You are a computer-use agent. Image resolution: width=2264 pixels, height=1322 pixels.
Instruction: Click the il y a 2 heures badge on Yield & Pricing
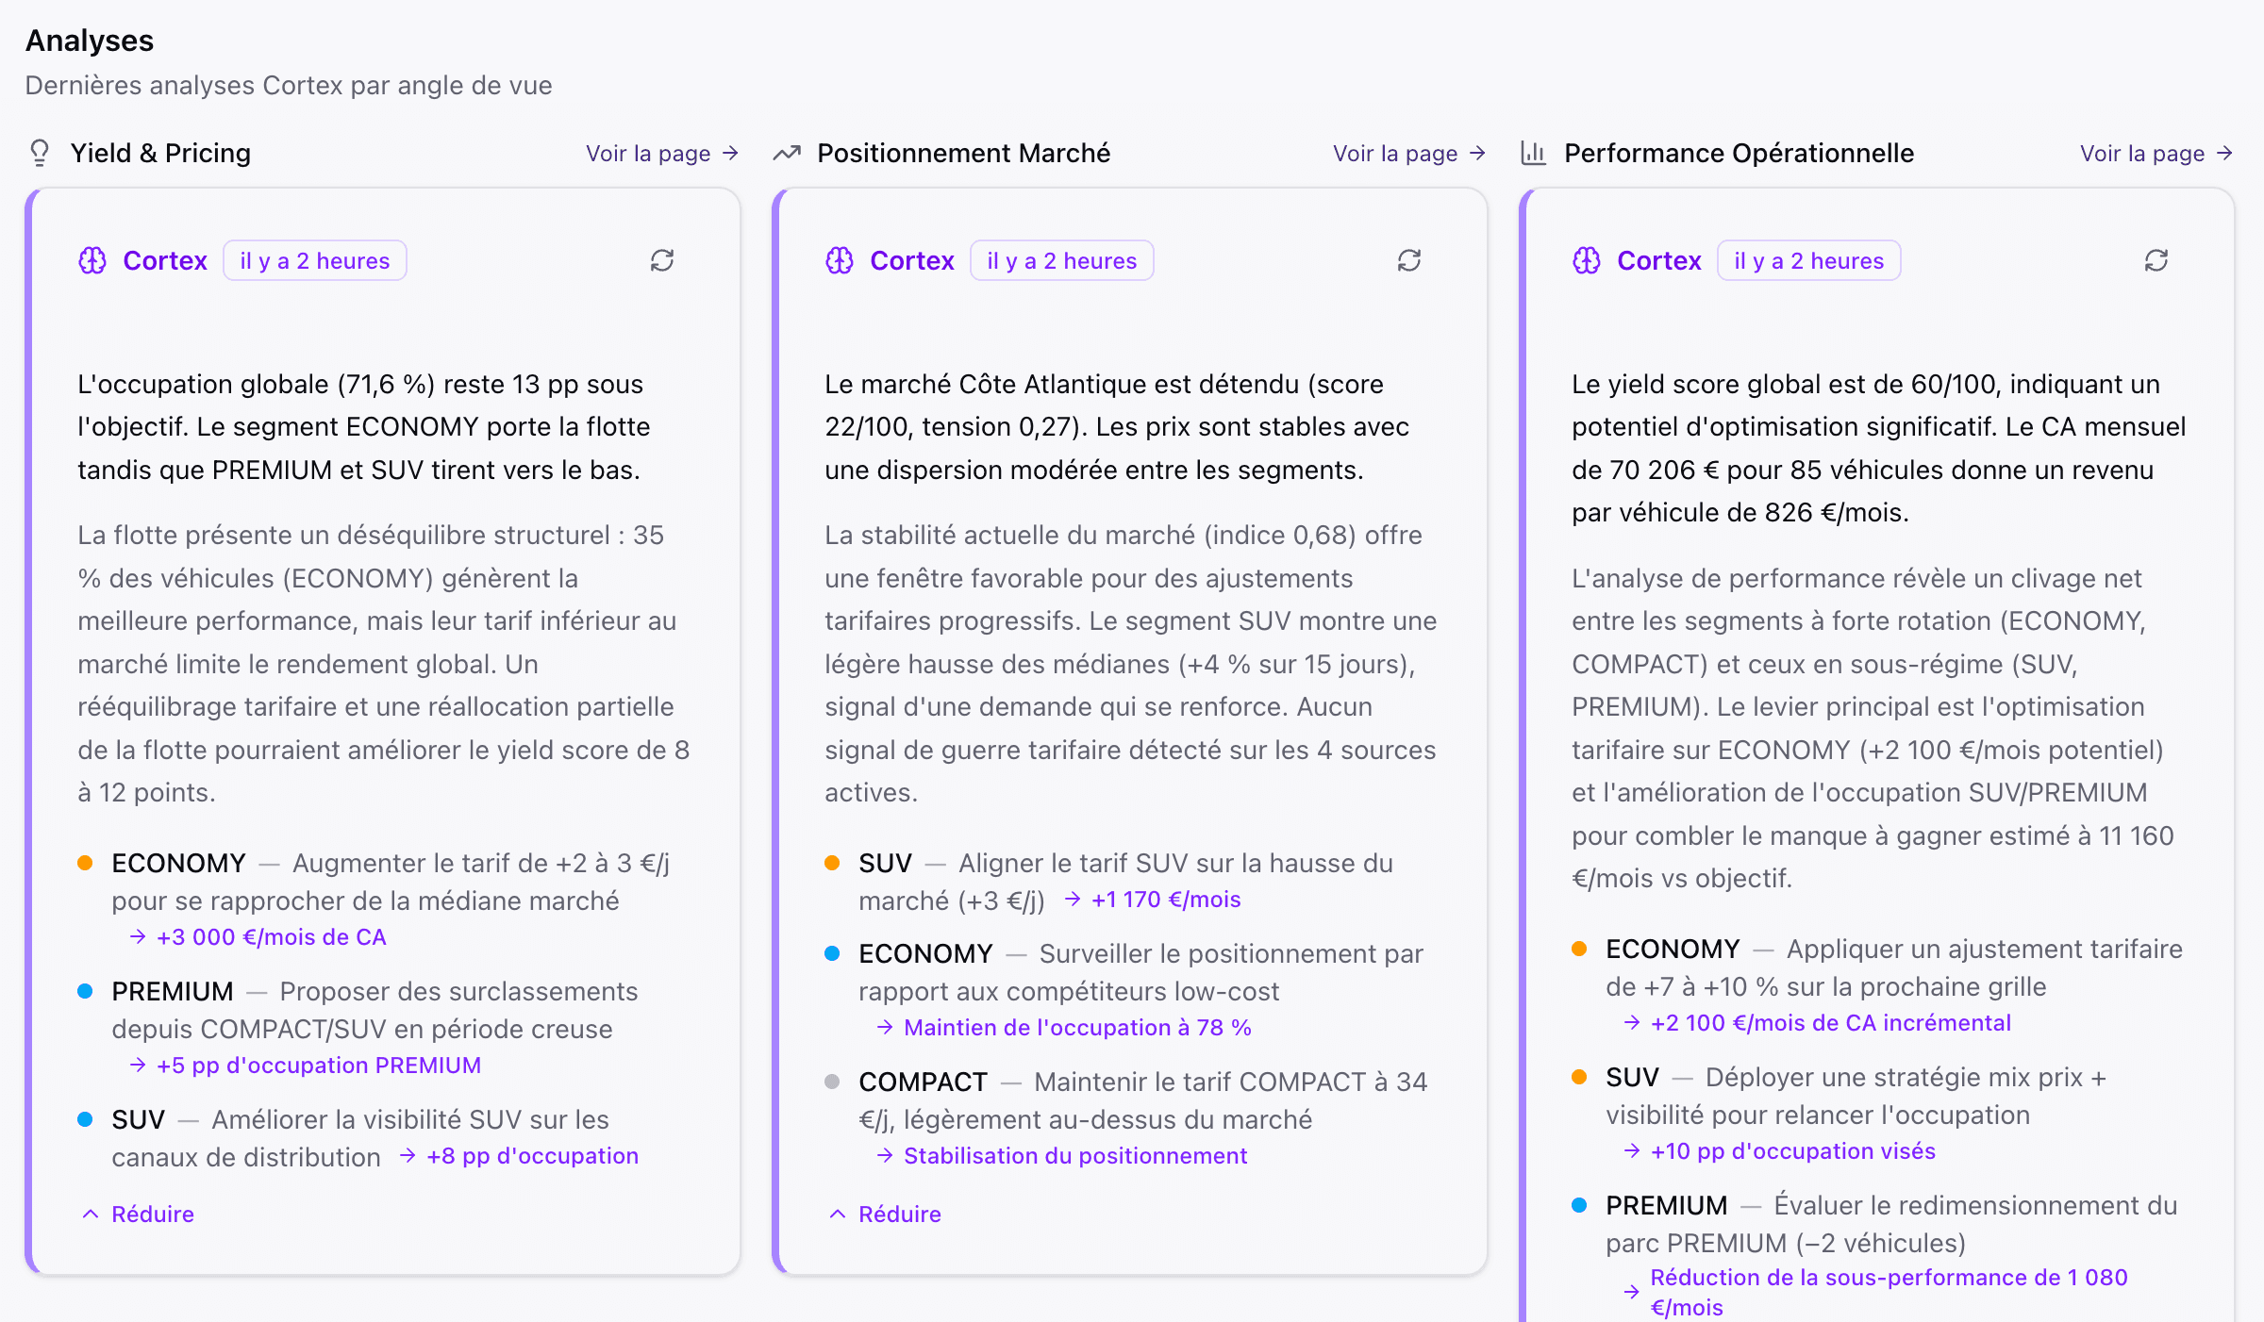[x=315, y=260]
